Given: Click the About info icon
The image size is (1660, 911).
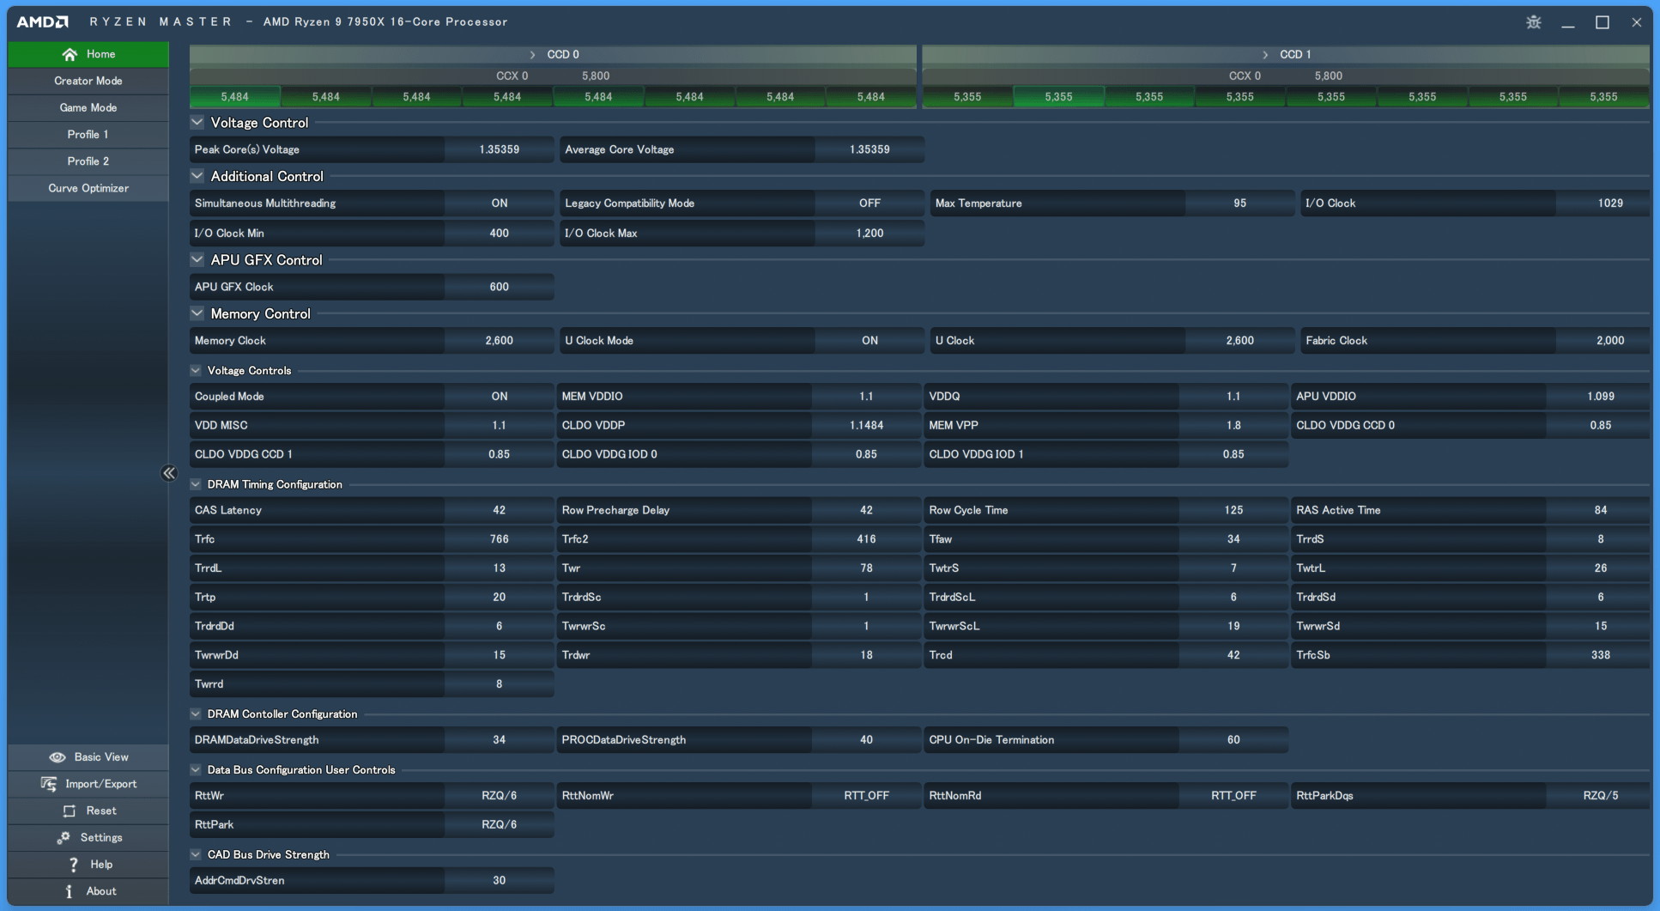Looking at the screenshot, I should pyautogui.click(x=69, y=891).
